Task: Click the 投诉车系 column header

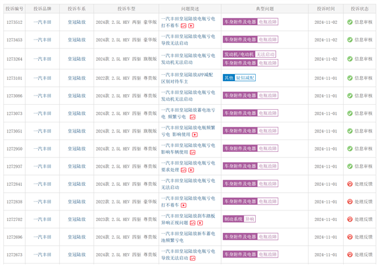Action: click(77, 9)
